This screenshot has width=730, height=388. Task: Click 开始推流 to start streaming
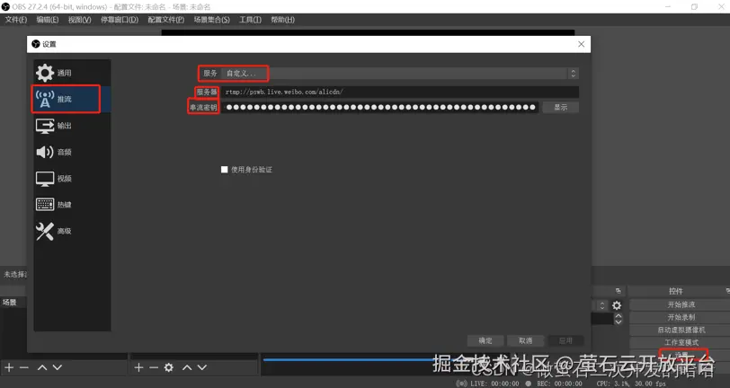click(681, 304)
